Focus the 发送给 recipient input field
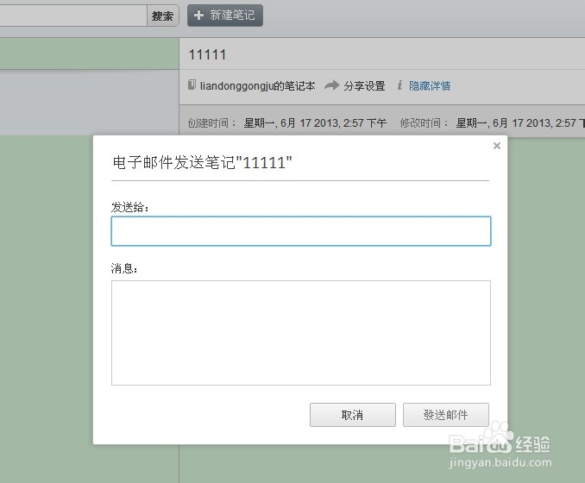Viewport: 585px width, 483px height. coord(301,231)
